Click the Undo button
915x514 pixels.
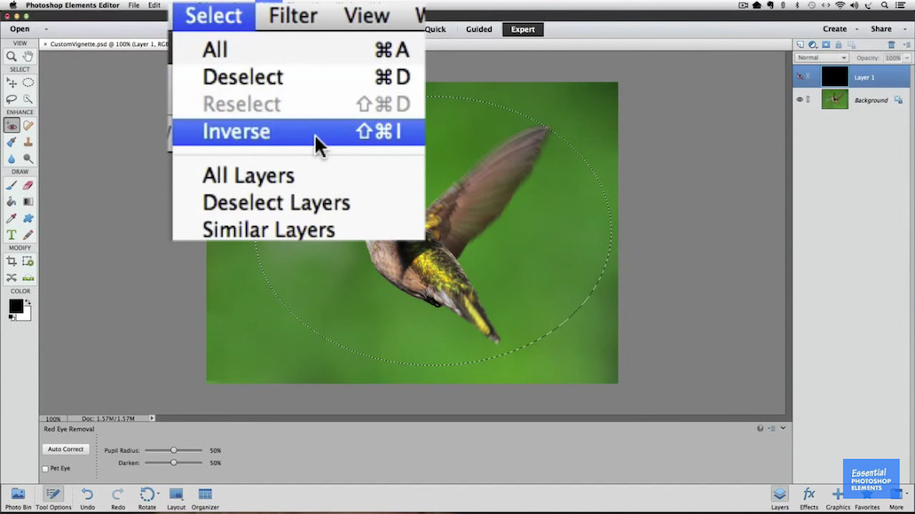click(x=87, y=499)
